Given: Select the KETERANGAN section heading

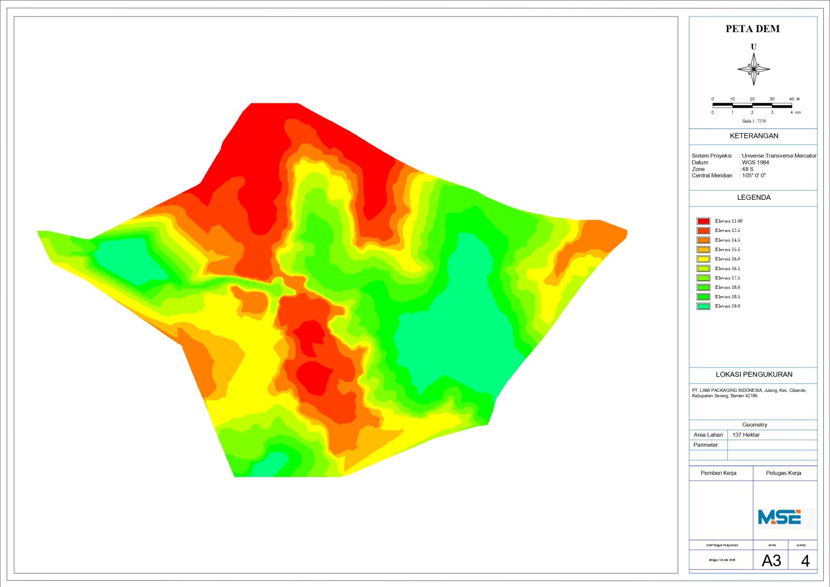Looking at the screenshot, I should pos(754,136).
